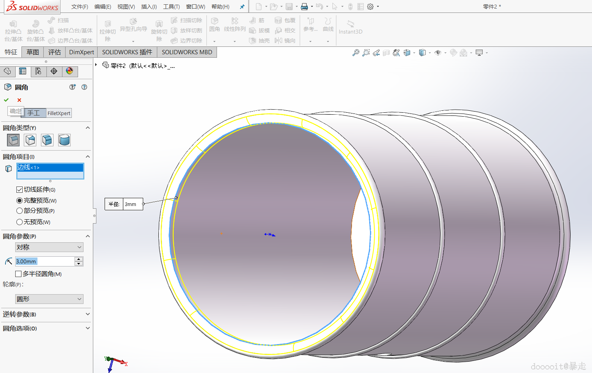The image size is (592, 373).
Task: Select the full round fillet type icon
Action: (64, 140)
